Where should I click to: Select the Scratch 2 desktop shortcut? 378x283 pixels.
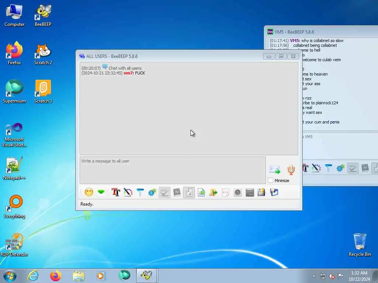[x=43, y=54]
